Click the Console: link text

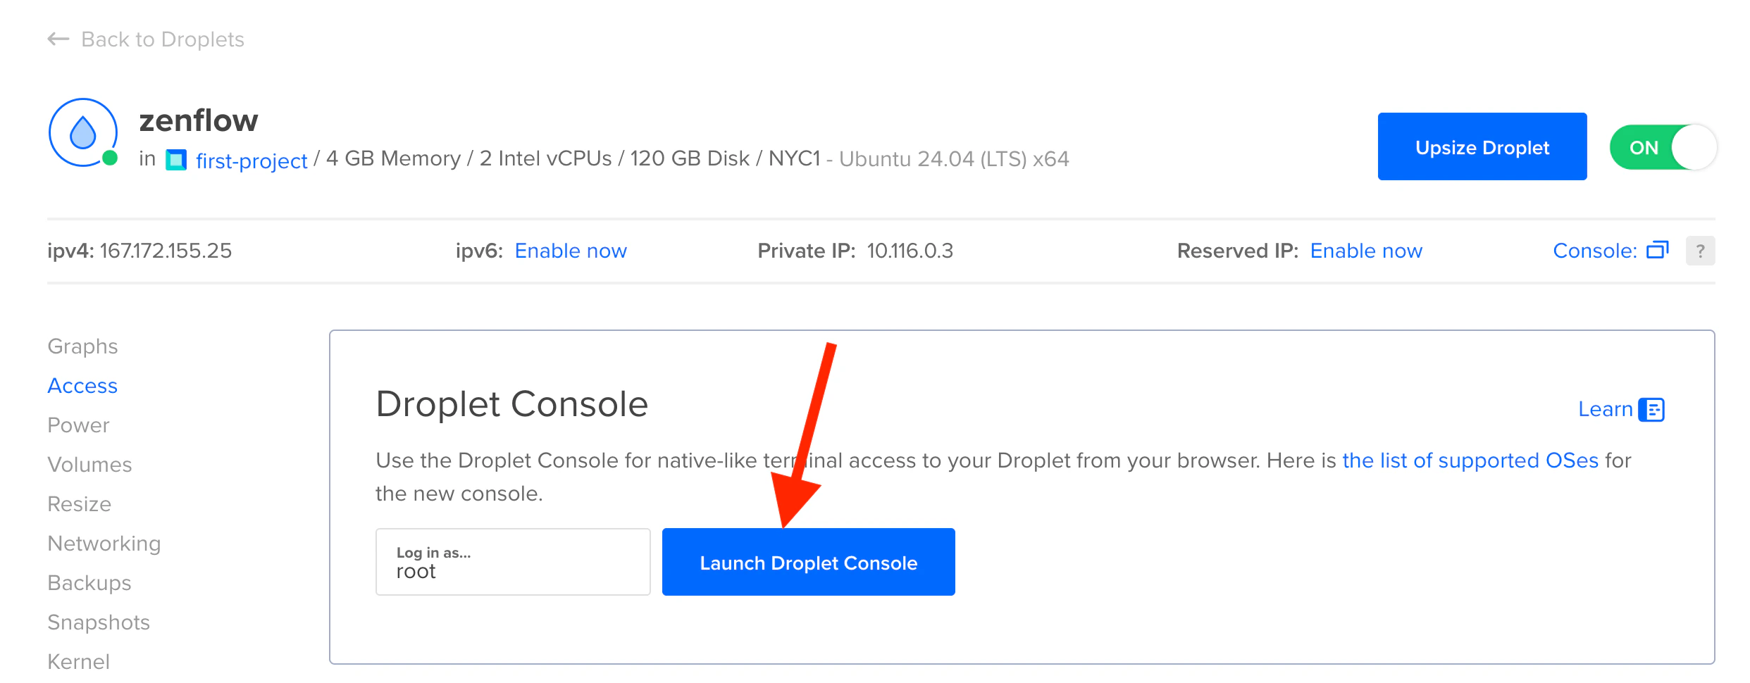coord(1595,251)
